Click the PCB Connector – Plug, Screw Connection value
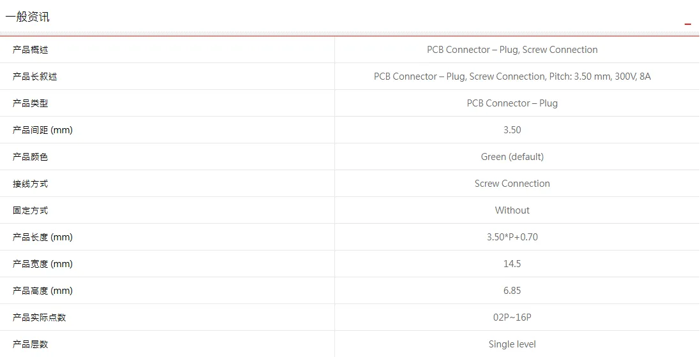 pos(512,50)
